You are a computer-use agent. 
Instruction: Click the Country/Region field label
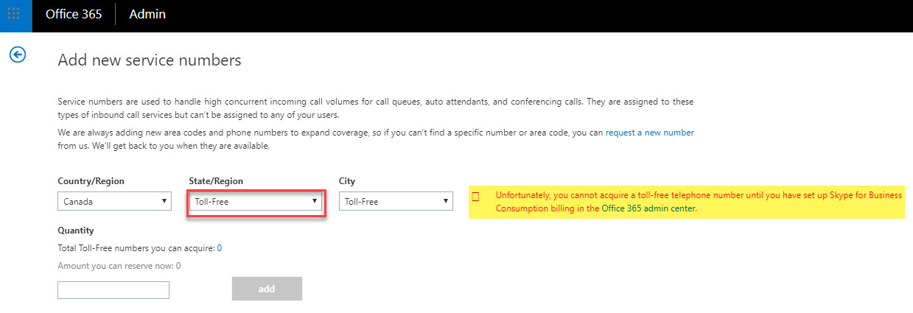[x=91, y=181]
